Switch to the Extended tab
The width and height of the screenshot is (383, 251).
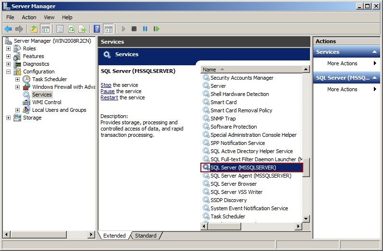114,236
